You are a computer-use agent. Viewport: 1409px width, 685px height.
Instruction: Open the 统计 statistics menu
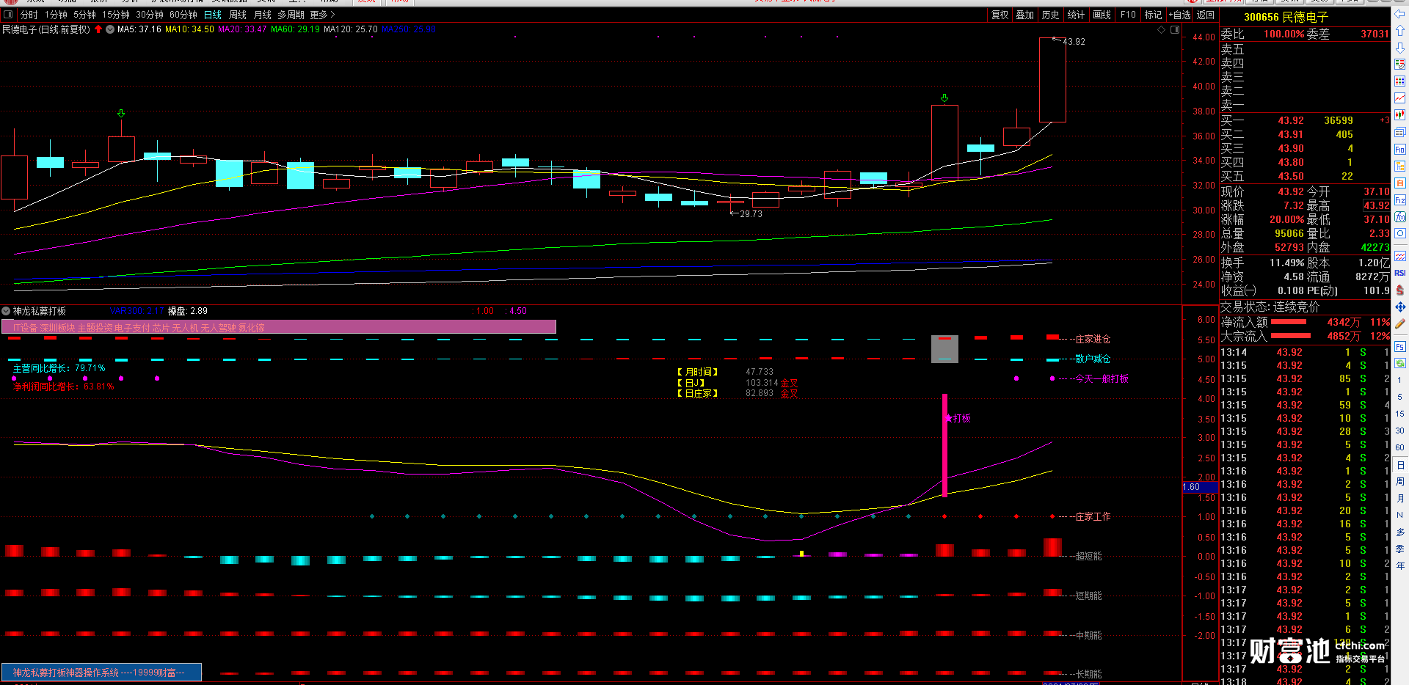[1076, 15]
